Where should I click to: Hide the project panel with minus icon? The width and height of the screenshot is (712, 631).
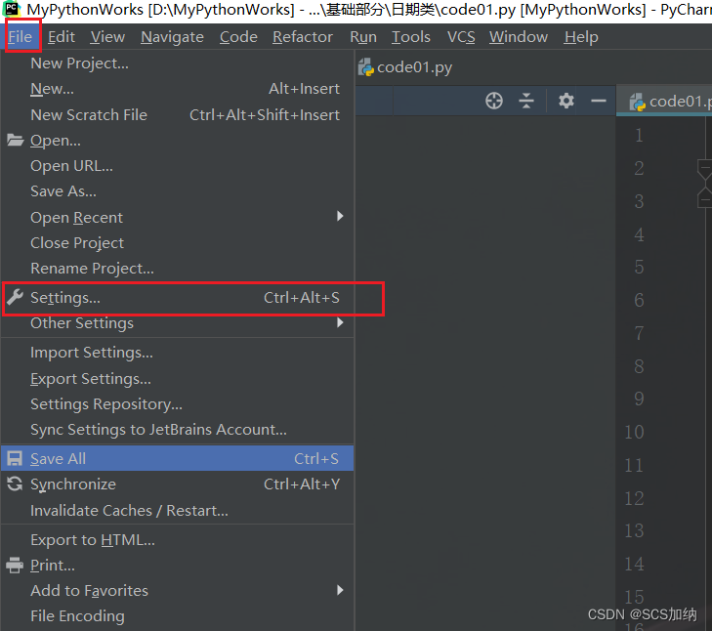(599, 101)
